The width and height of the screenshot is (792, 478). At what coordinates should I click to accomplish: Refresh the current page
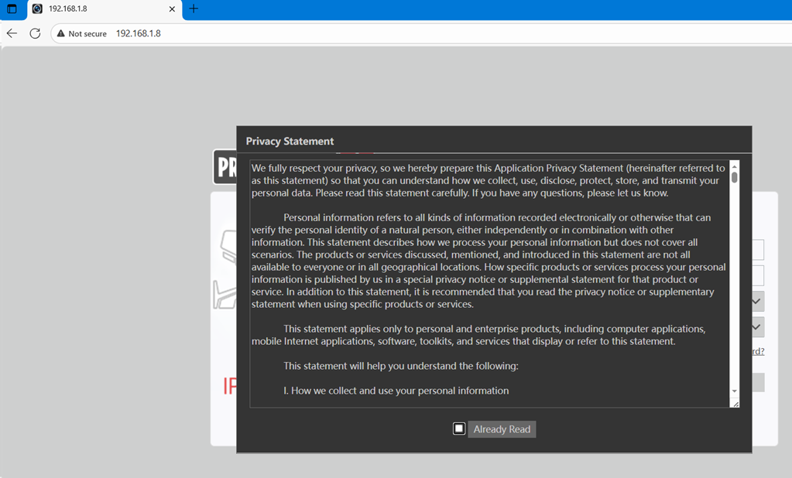tap(35, 33)
